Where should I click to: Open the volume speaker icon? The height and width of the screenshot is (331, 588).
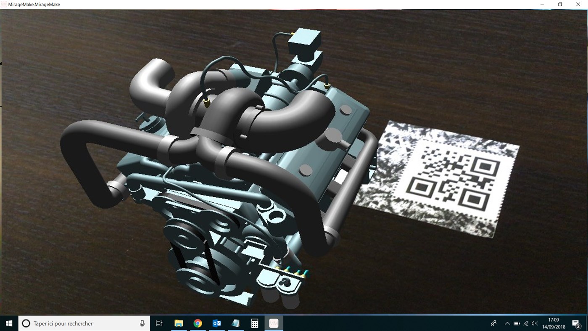(535, 323)
